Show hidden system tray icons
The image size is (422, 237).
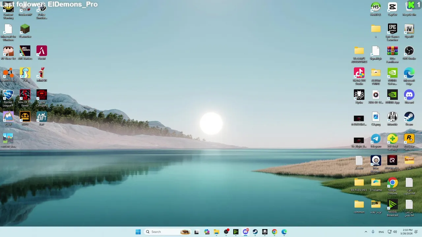pyautogui.click(x=366, y=232)
